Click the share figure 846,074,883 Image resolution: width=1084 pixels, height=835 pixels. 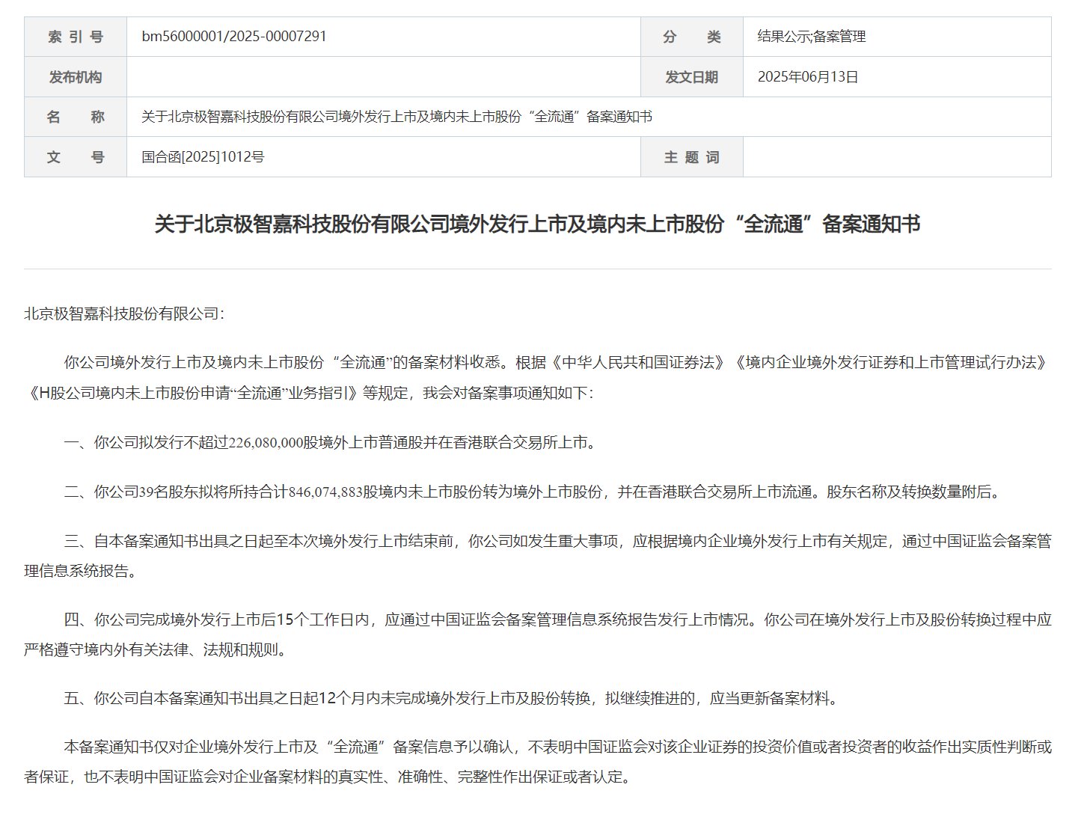point(325,492)
